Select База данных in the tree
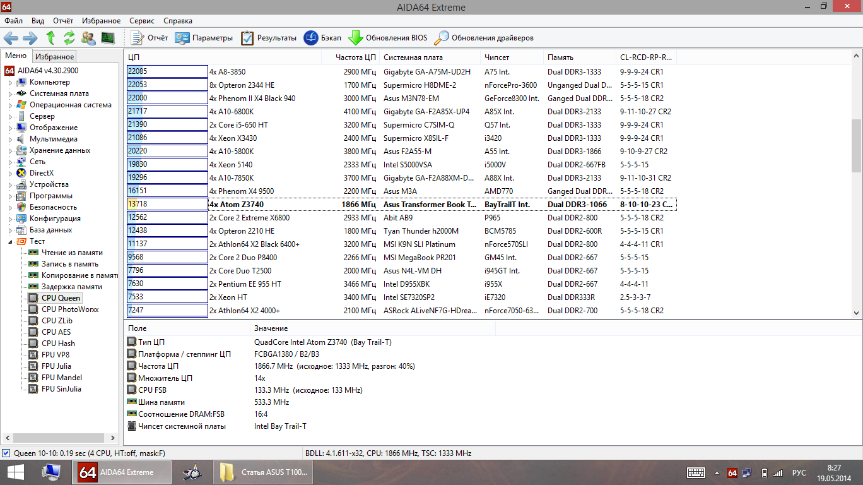The image size is (863, 485). pyautogui.click(x=50, y=230)
